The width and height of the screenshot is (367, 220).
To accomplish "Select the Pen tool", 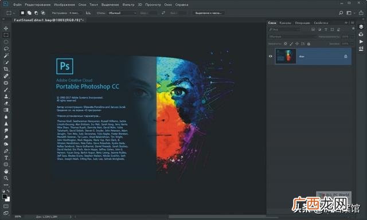I will point(6,151).
